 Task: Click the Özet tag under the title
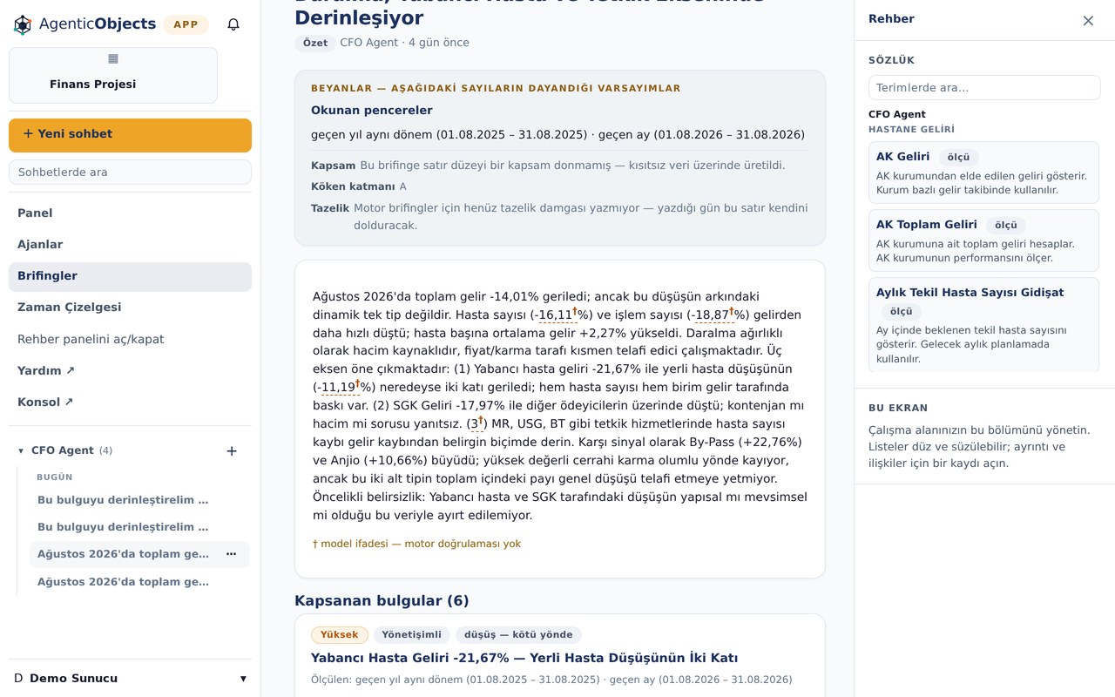315,43
